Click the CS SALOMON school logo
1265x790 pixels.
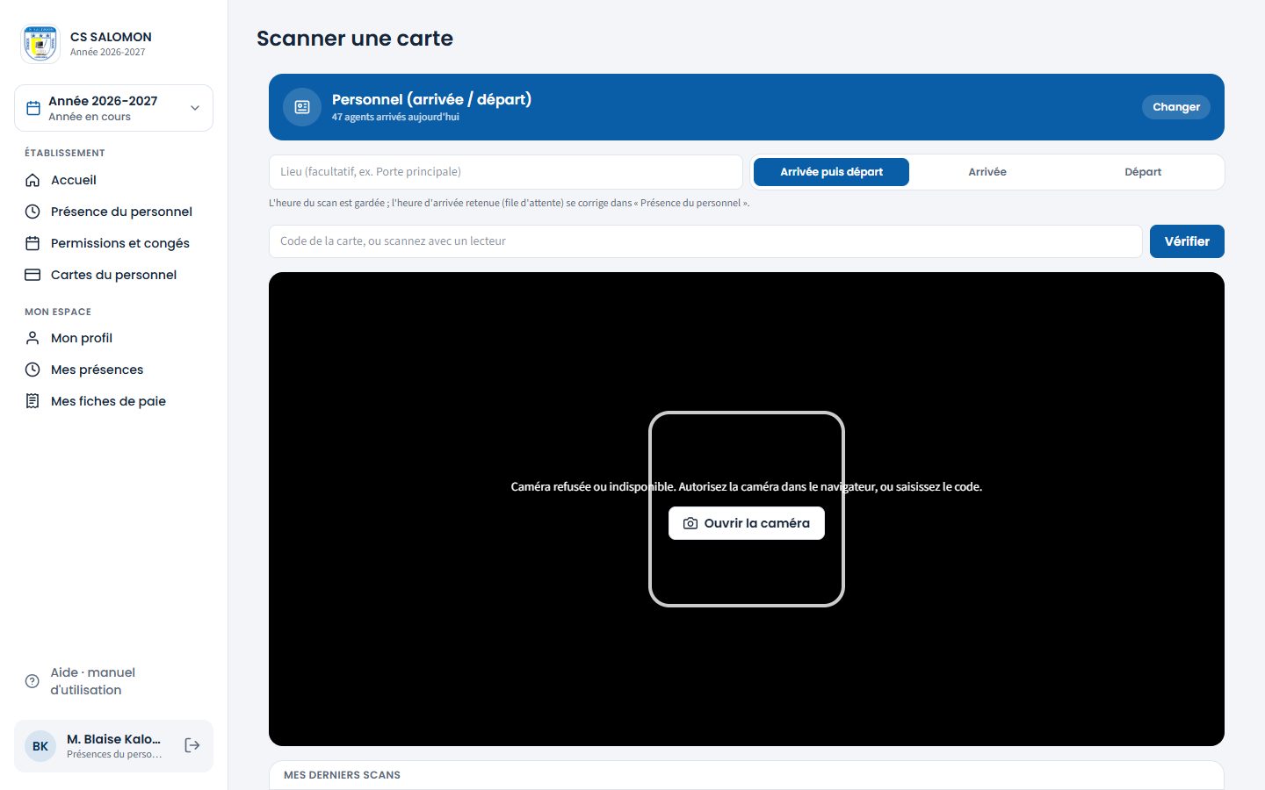(40, 44)
